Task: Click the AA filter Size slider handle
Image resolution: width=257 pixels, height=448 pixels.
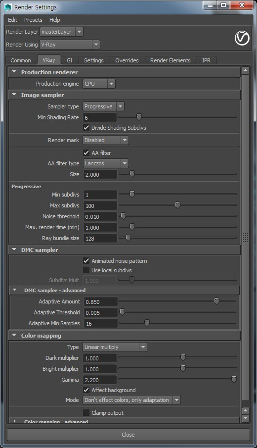Action: pyautogui.click(x=132, y=174)
